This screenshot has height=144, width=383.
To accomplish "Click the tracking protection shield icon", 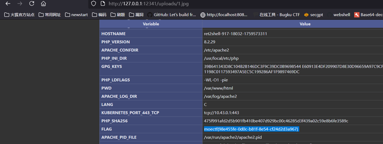I will pyautogui.click(x=93, y=4).
